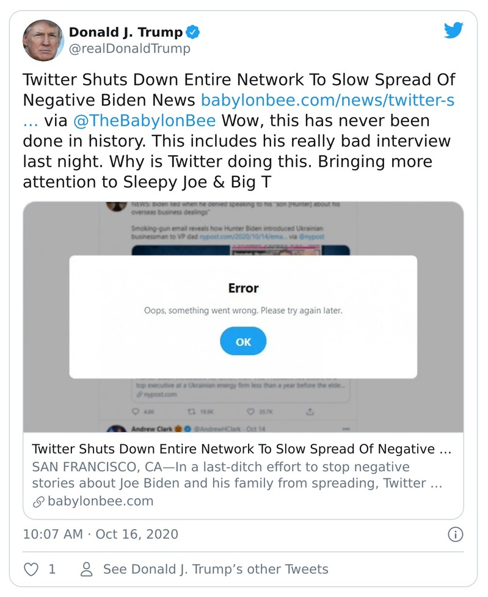
Task: Click the person icon beside other Tweets
Action: (87, 570)
